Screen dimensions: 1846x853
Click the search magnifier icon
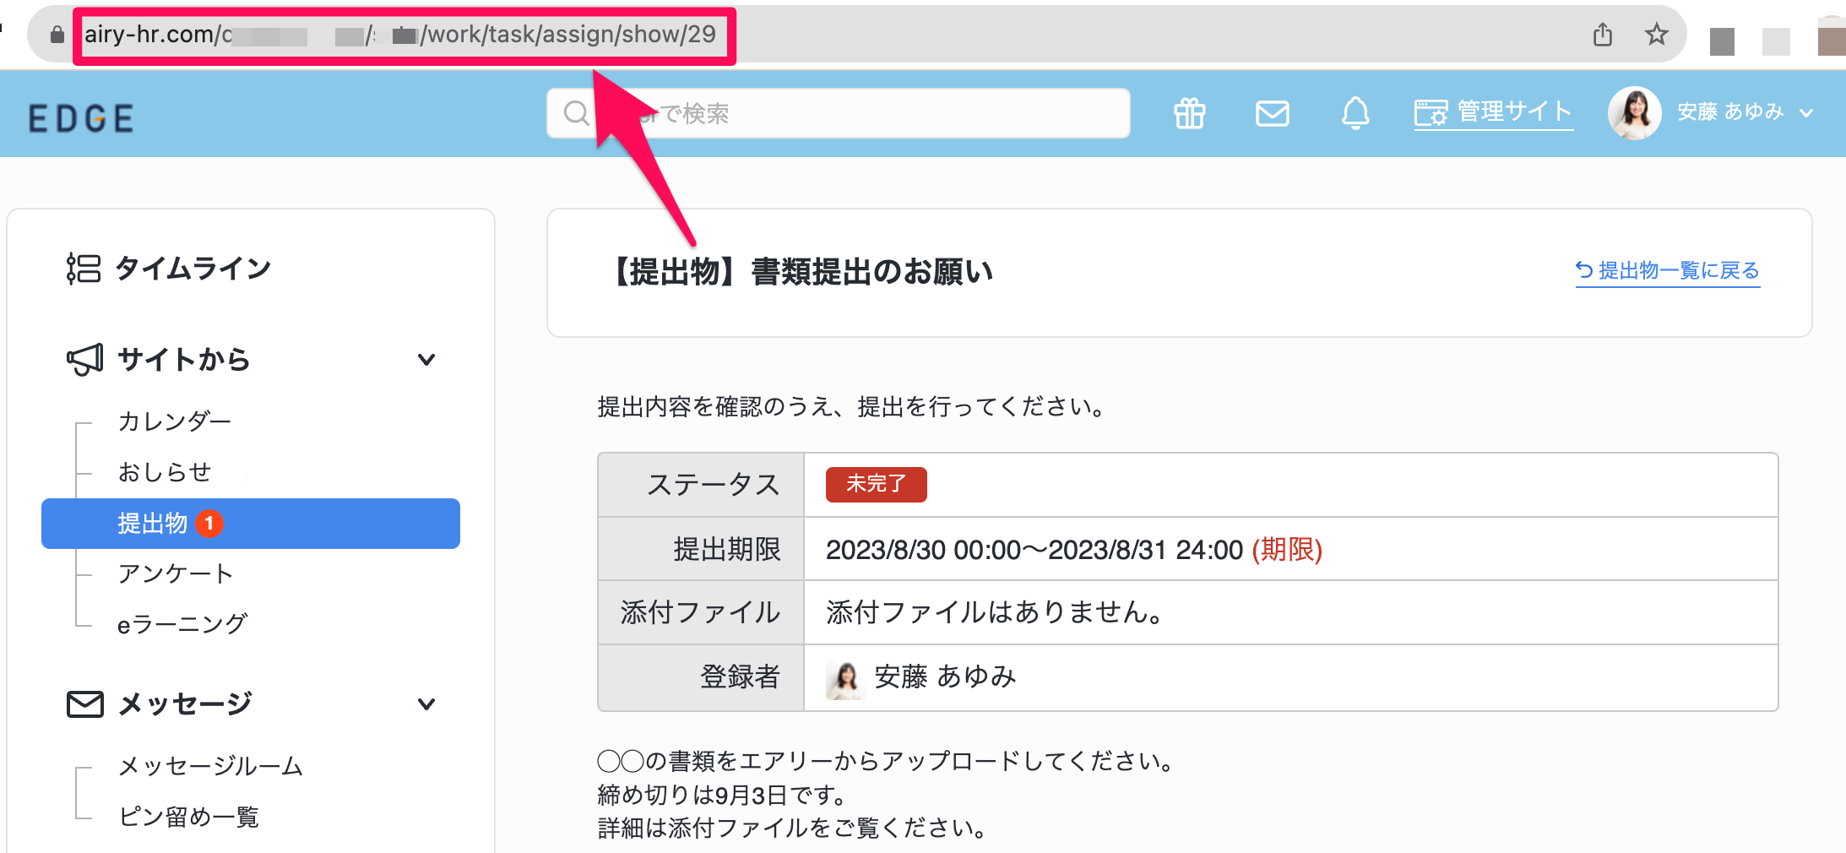576,112
